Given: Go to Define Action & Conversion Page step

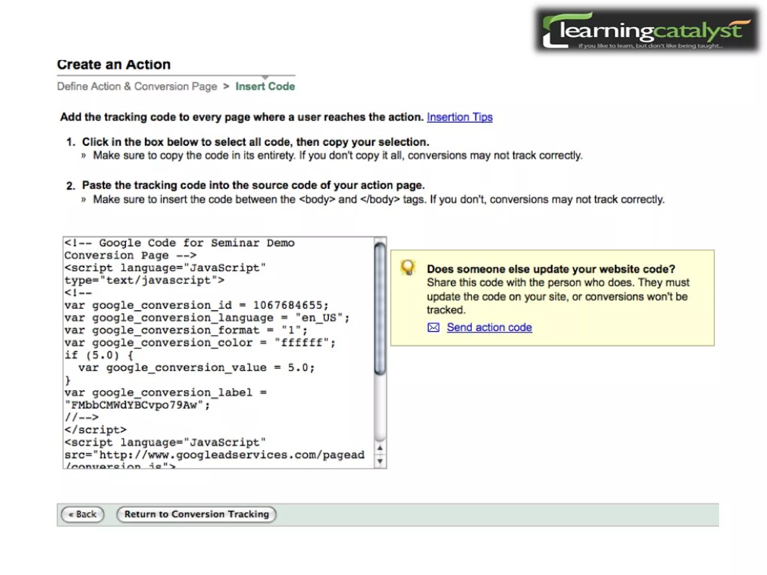Looking at the screenshot, I should click(x=137, y=86).
